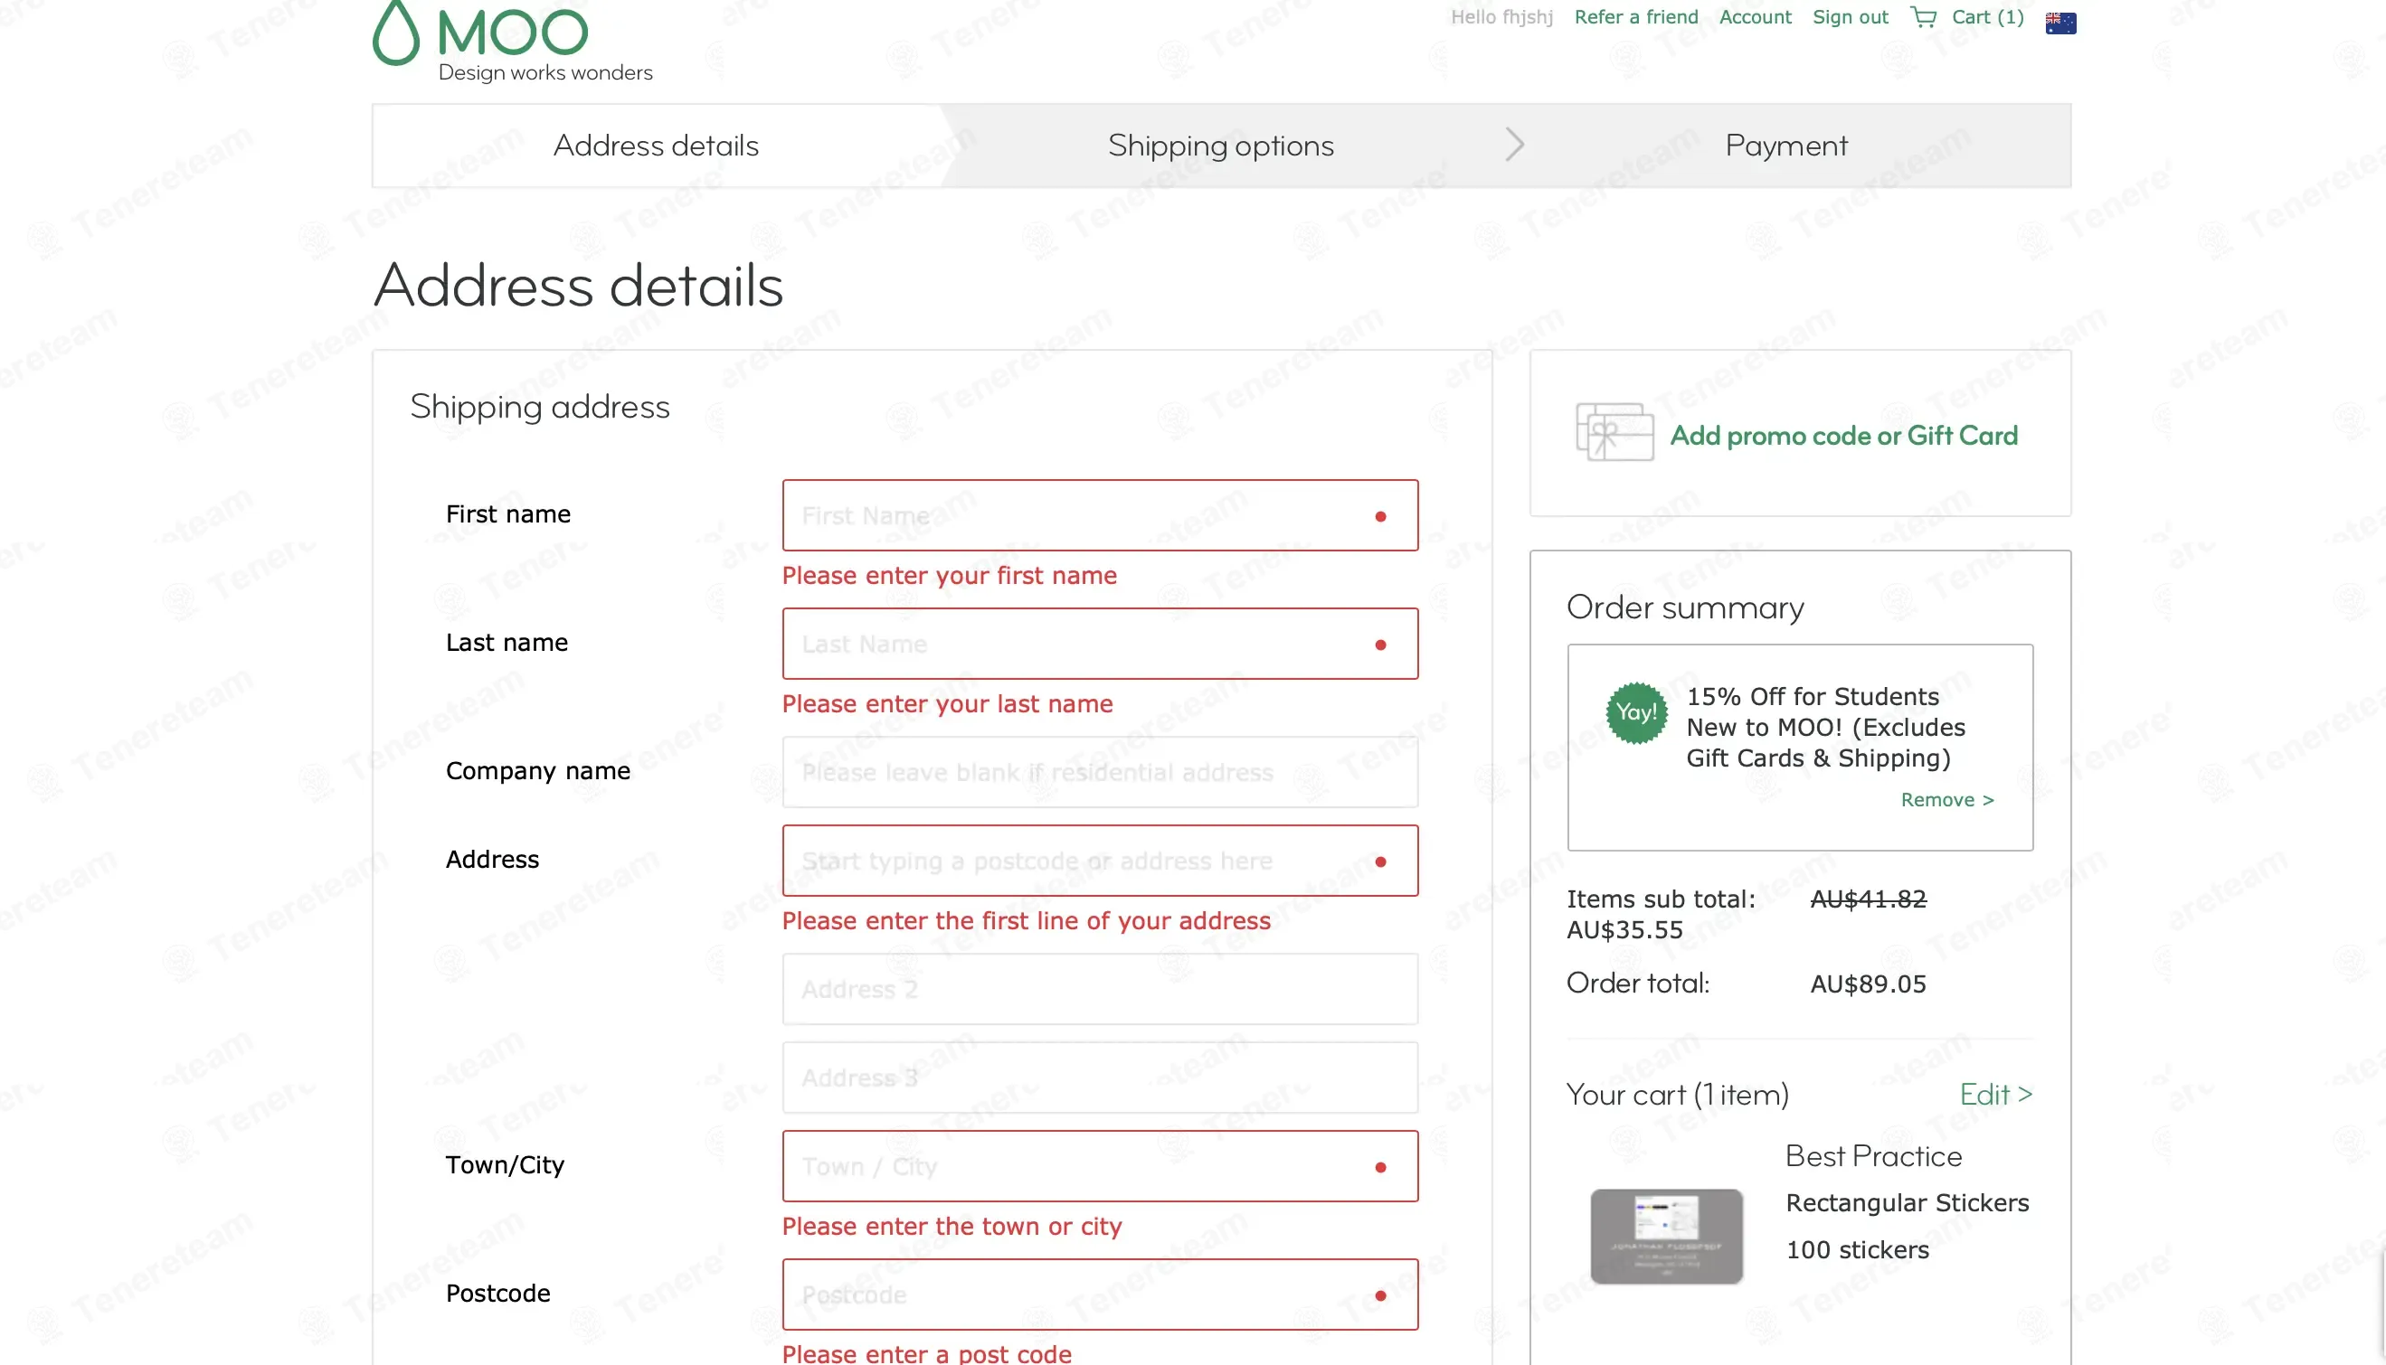
Task: Open the shopping cart icon
Action: (x=1923, y=17)
